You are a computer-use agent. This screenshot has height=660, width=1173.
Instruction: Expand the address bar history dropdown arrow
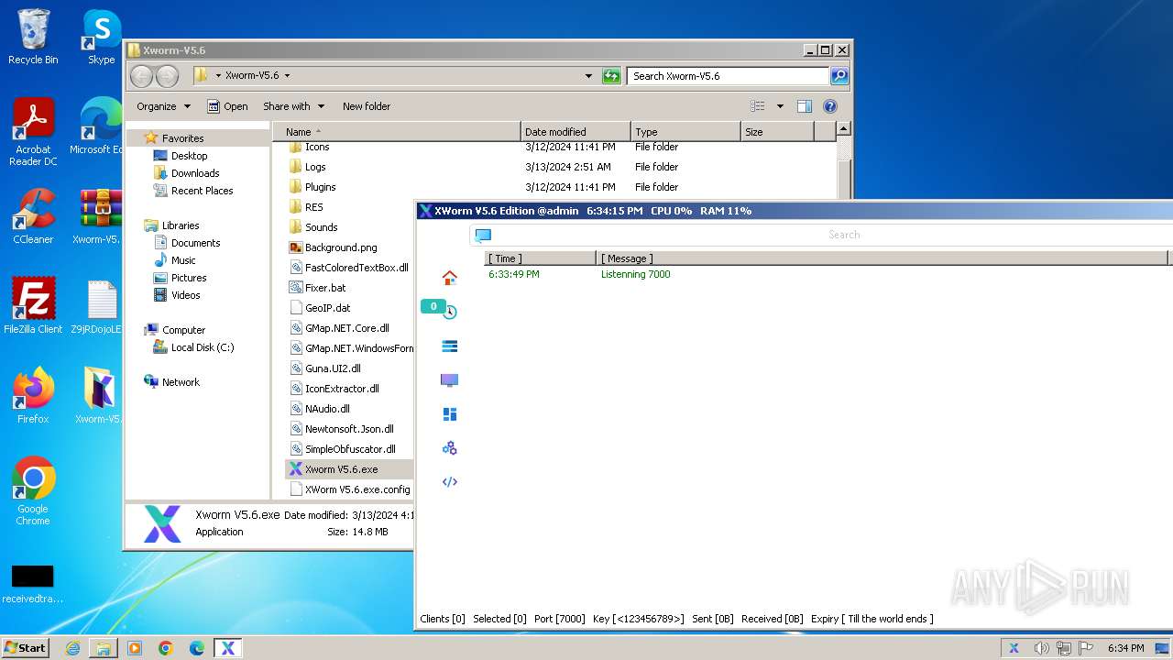click(588, 76)
